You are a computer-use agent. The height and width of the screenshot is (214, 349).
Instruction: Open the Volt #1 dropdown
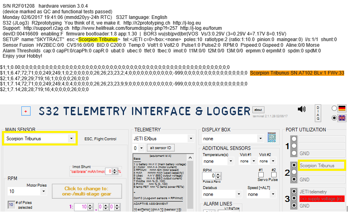click(248, 161)
